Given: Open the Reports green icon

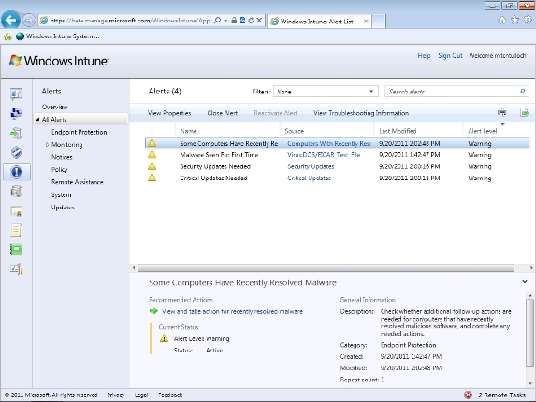Looking at the screenshot, I should point(16,250).
